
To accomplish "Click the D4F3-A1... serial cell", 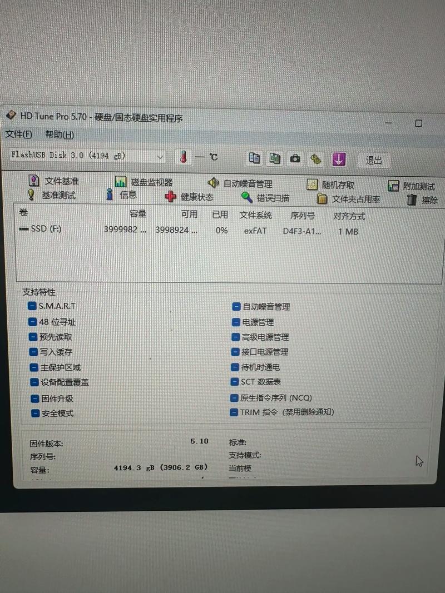I will coord(302,231).
